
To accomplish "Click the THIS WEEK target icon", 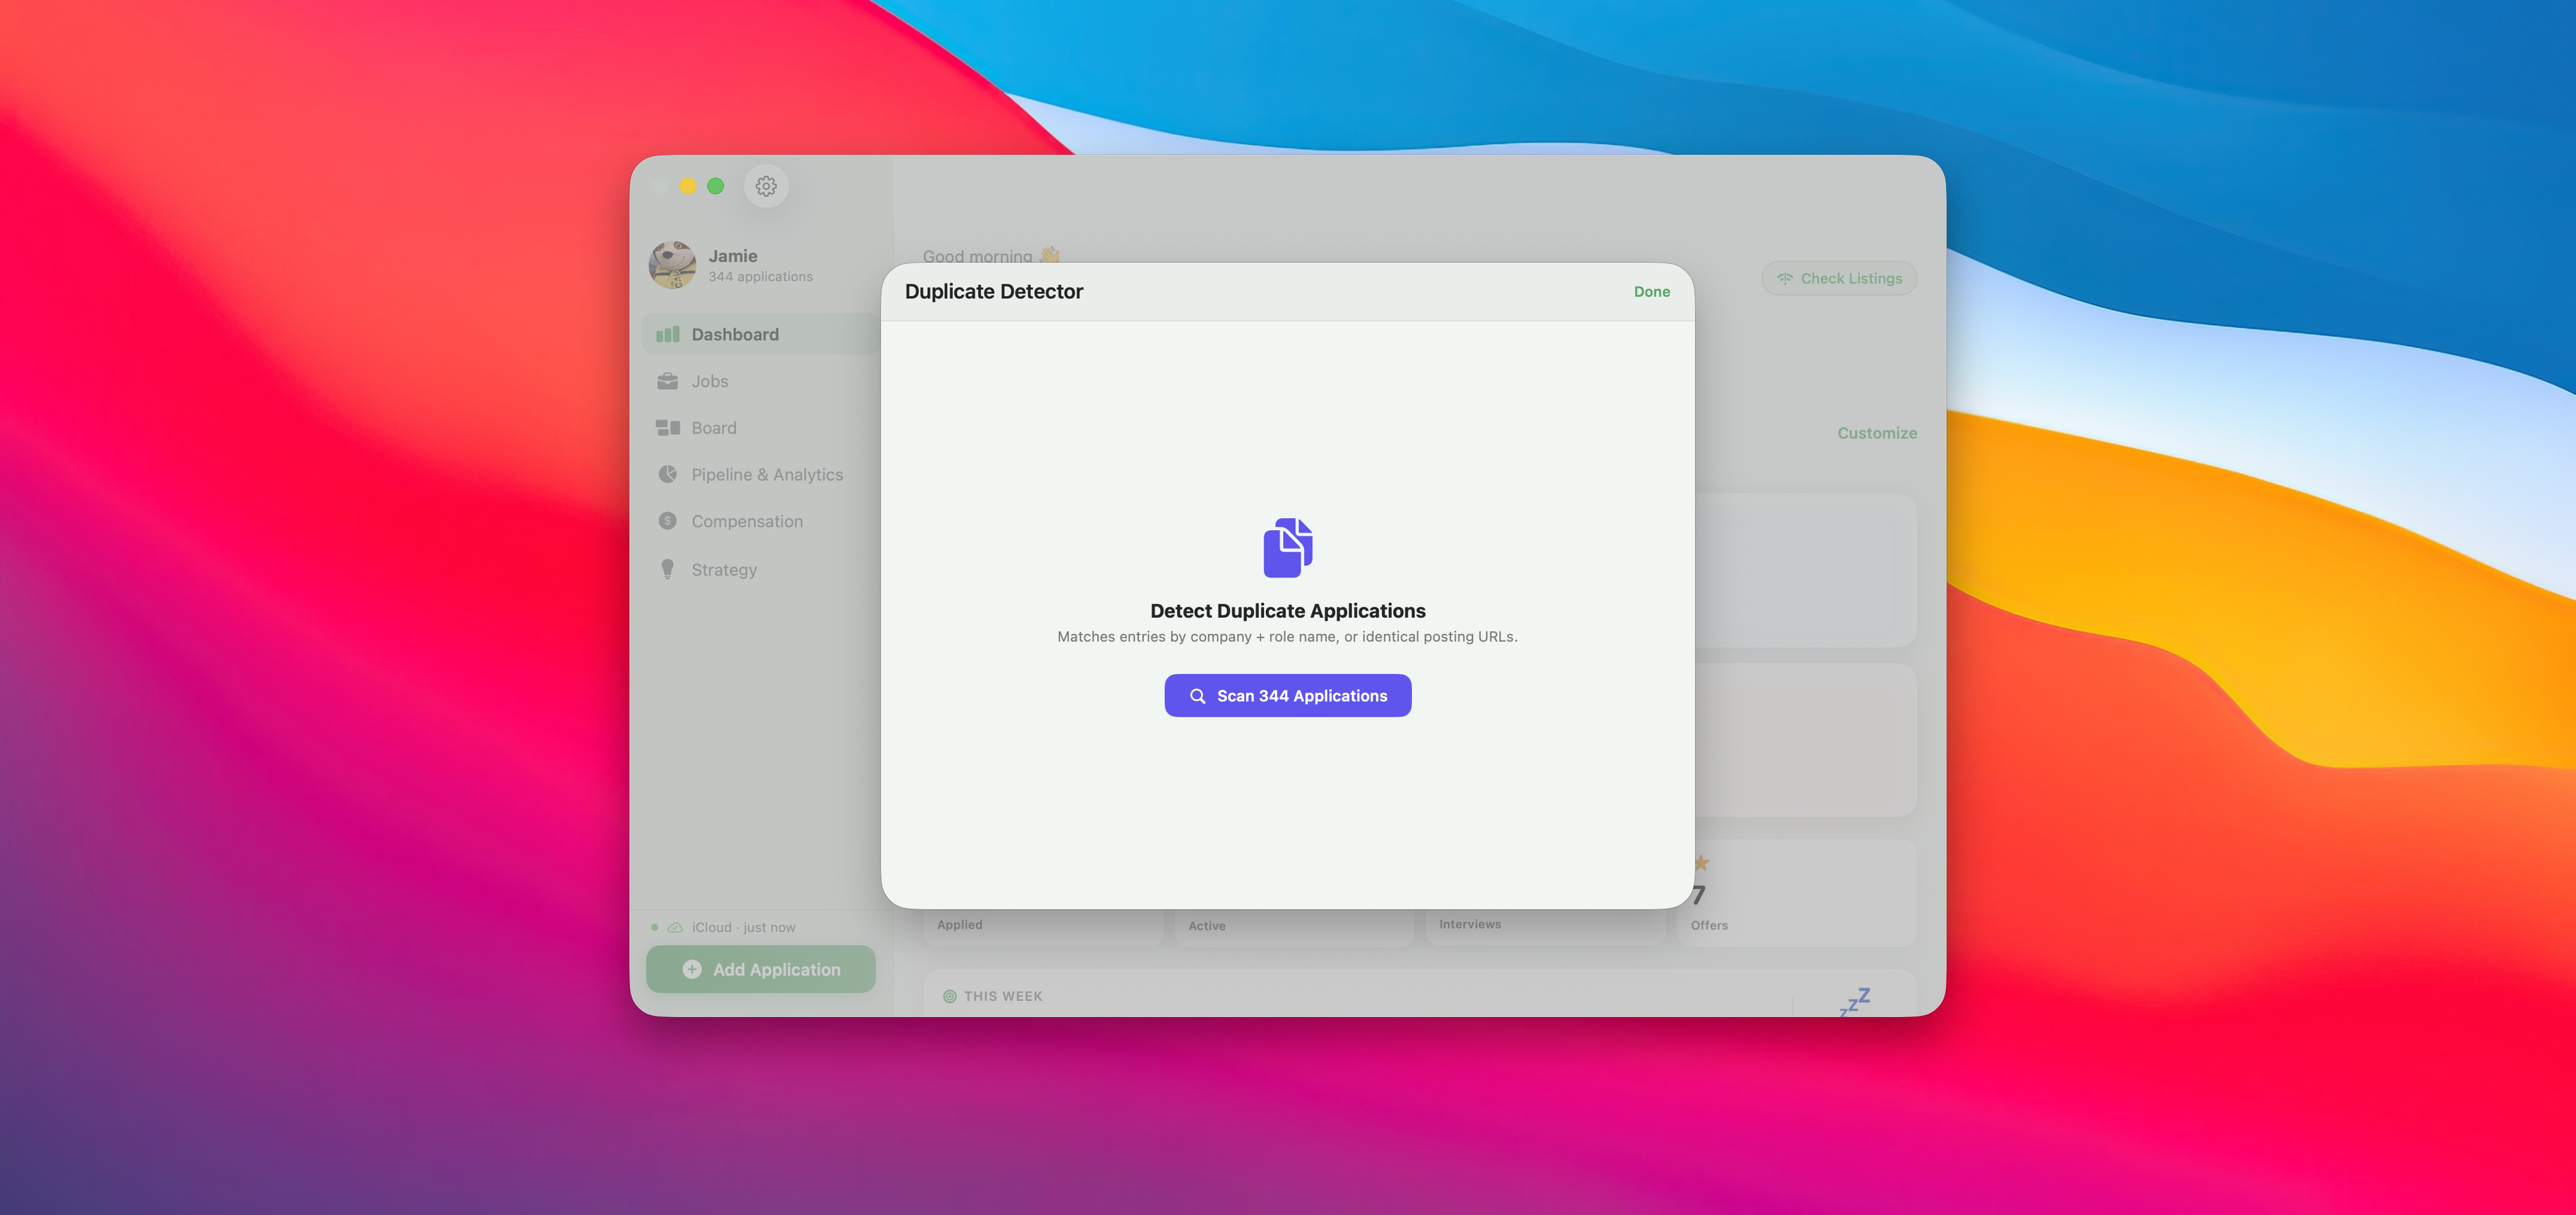I will pos(949,996).
